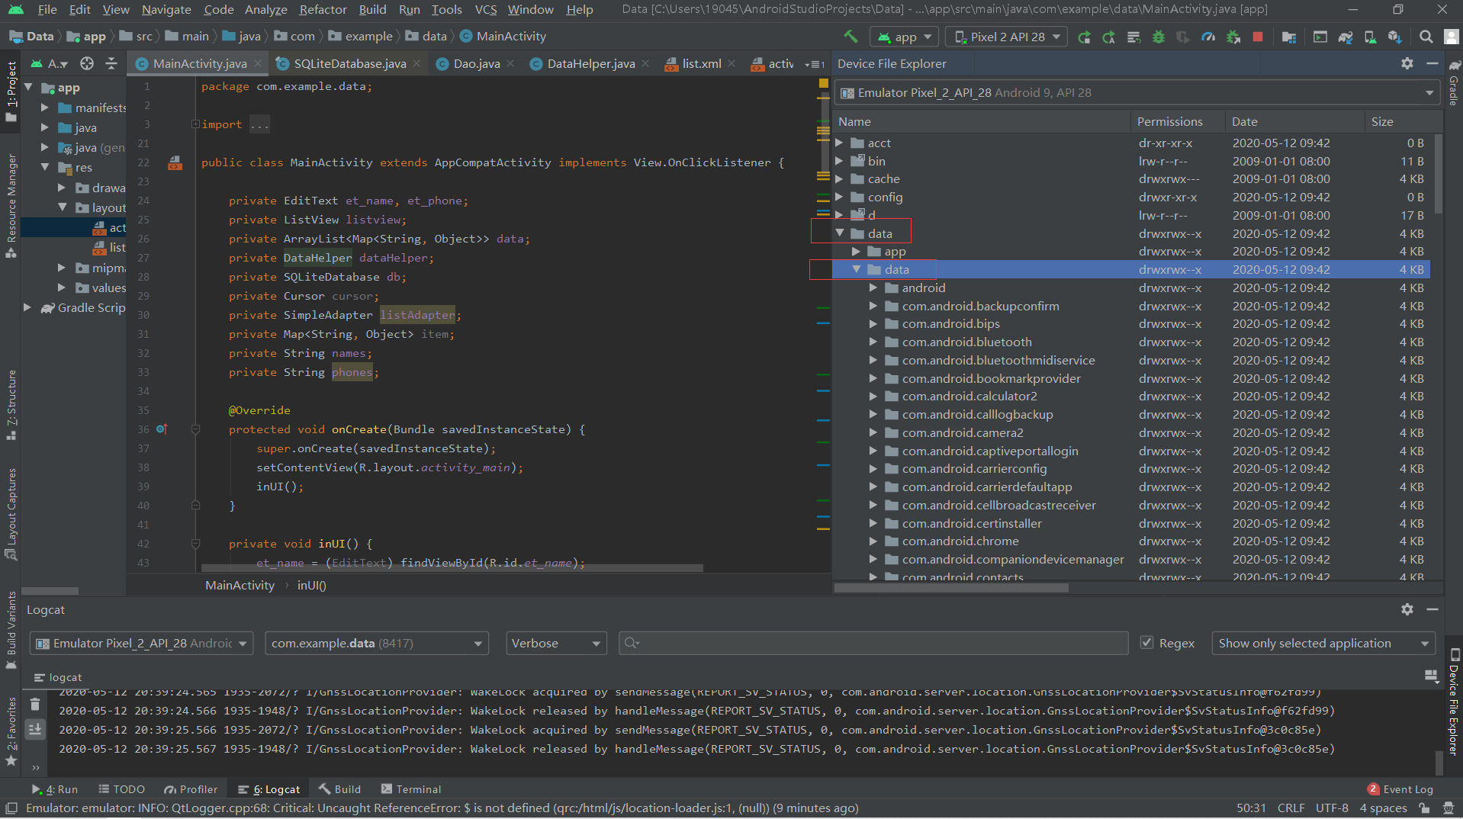Screen dimensions: 1463x819
Task: Click the Logcat search input field
Action: tap(873, 643)
